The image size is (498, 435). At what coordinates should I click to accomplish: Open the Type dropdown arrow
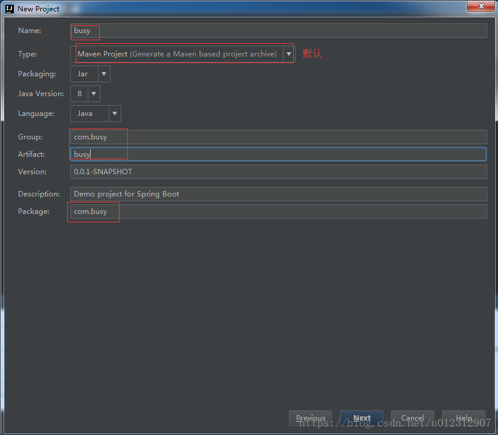tap(289, 54)
